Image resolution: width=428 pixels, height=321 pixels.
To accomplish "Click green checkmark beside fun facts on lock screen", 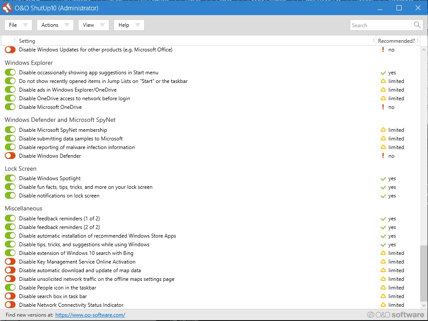I will (383, 188).
